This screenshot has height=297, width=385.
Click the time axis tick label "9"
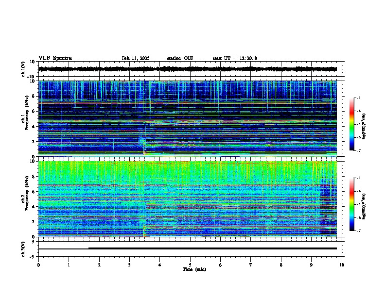[311, 265]
